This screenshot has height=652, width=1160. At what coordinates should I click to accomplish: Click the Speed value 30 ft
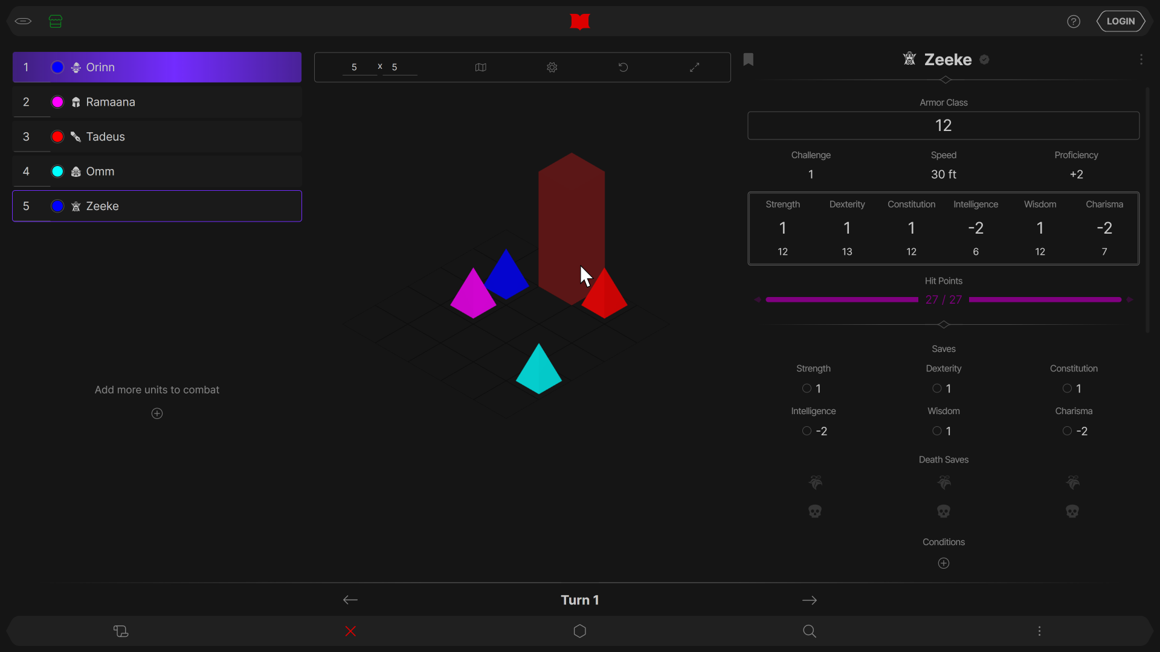[x=944, y=174]
